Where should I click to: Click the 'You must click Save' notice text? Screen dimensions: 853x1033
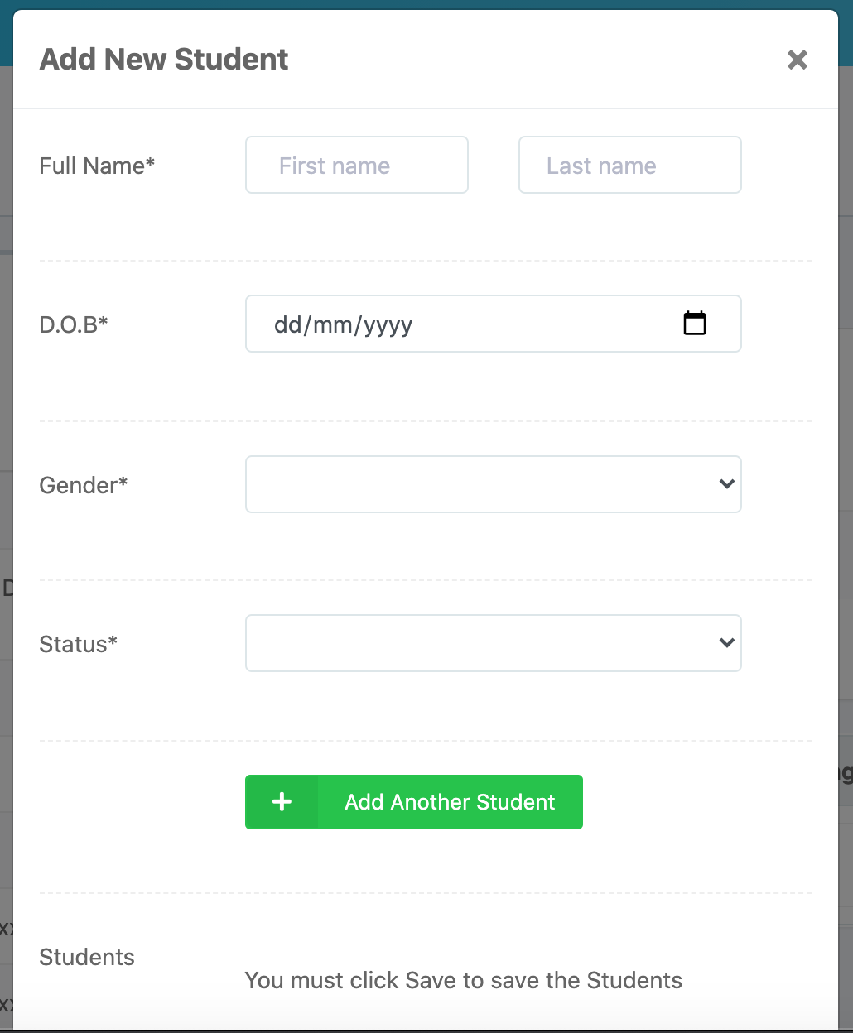463,980
